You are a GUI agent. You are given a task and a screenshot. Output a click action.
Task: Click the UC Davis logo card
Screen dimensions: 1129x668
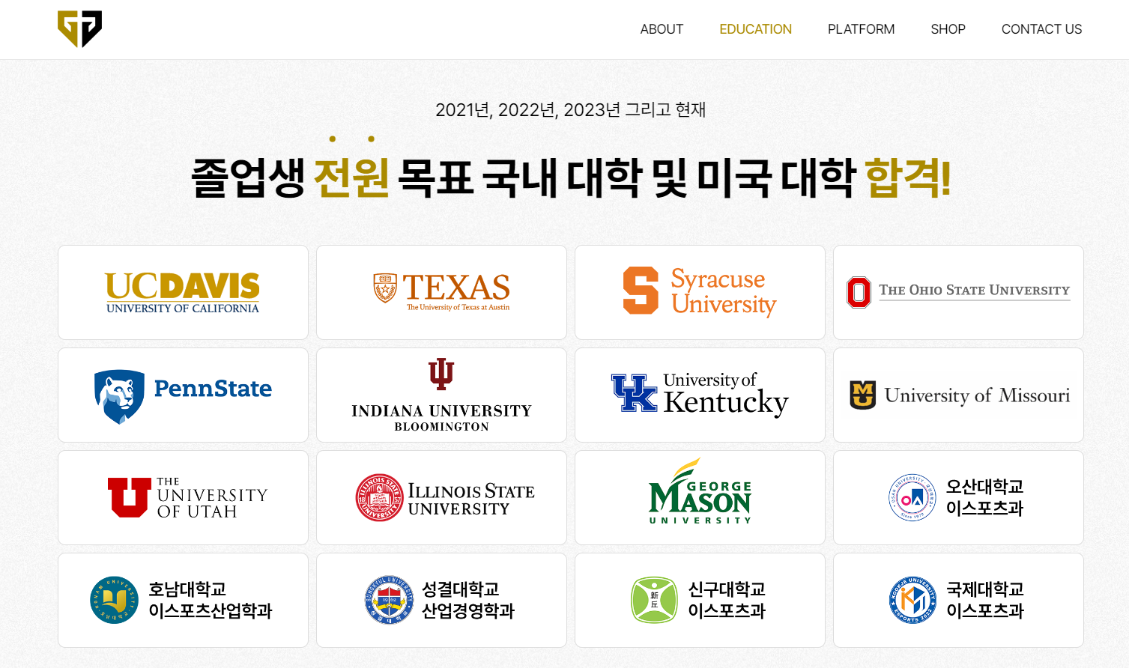click(x=183, y=292)
